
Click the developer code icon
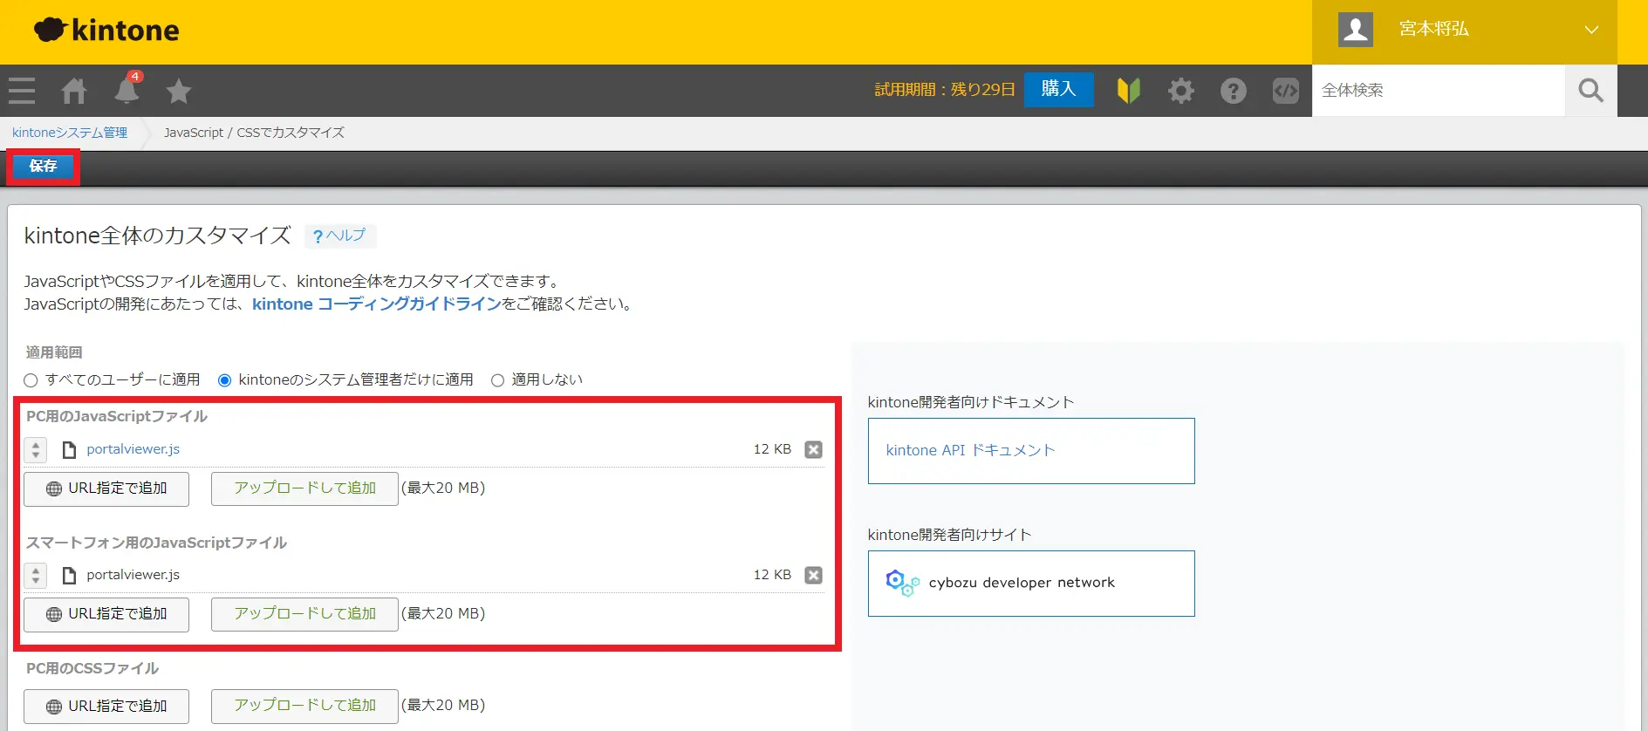pyautogui.click(x=1286, y=90)
